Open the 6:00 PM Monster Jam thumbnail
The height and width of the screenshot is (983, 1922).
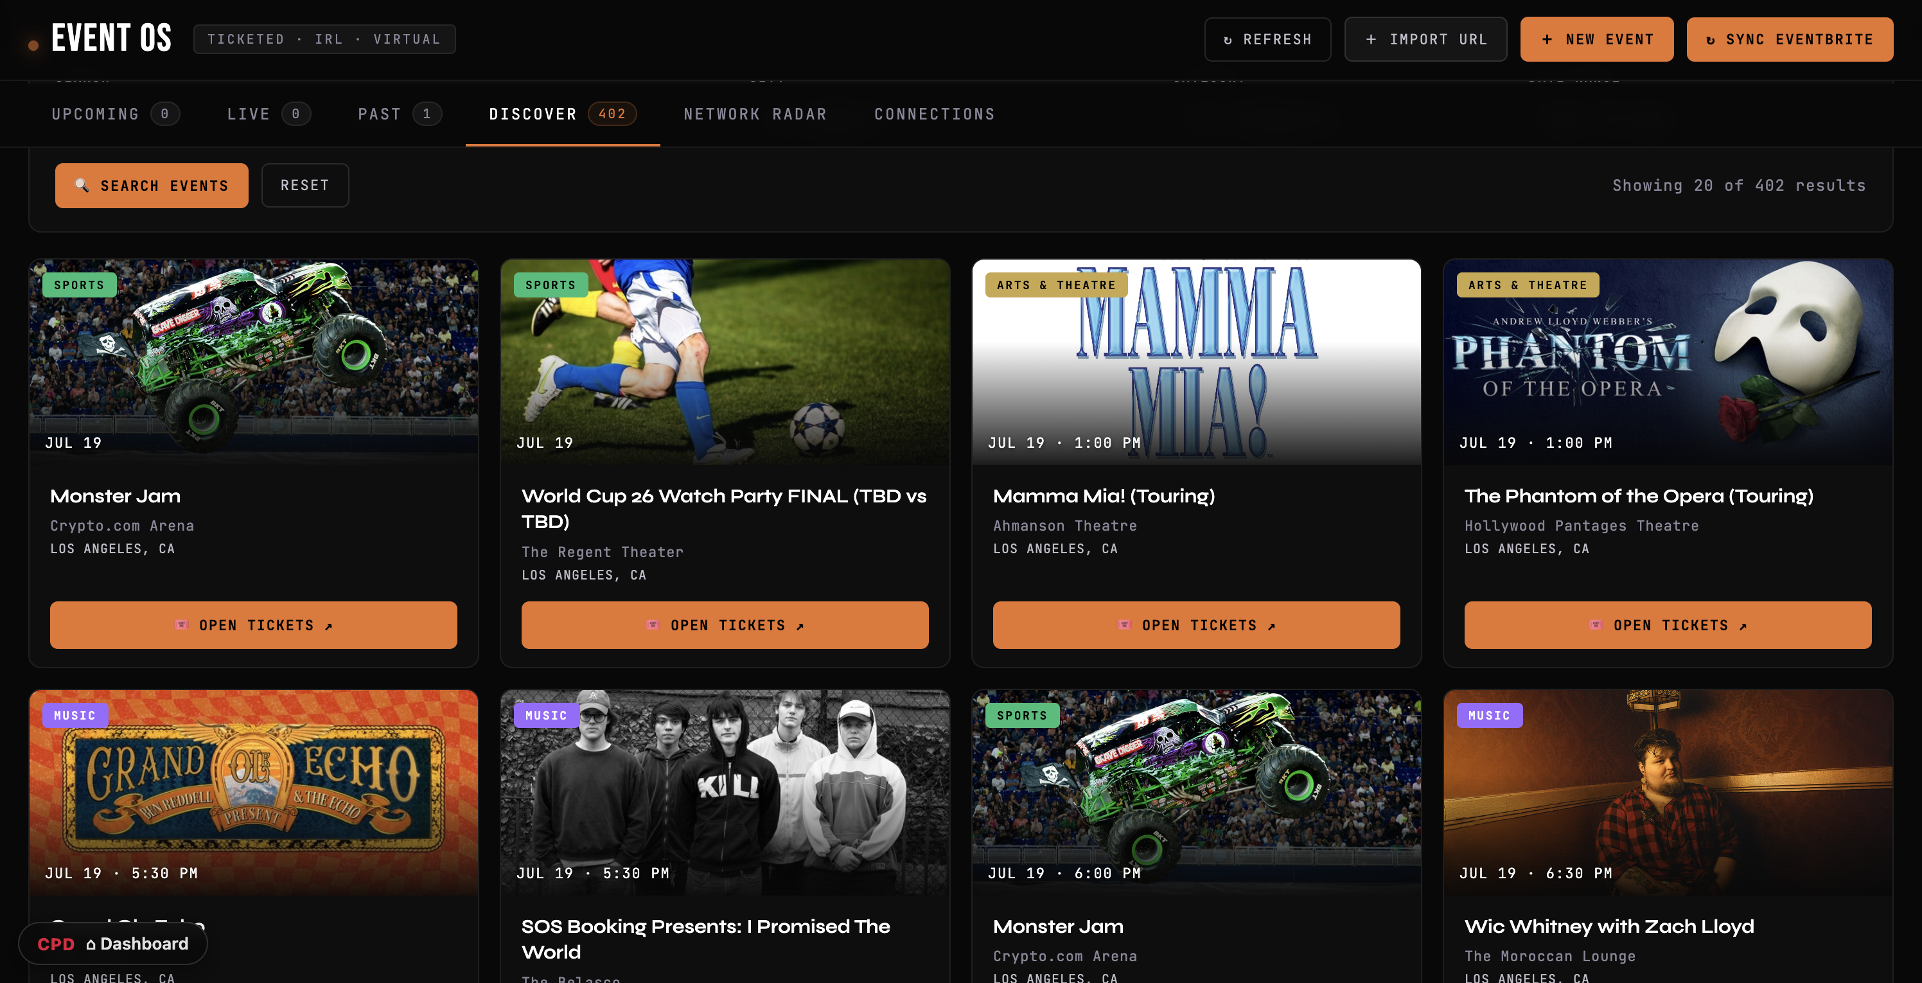tap(1197, 793)
